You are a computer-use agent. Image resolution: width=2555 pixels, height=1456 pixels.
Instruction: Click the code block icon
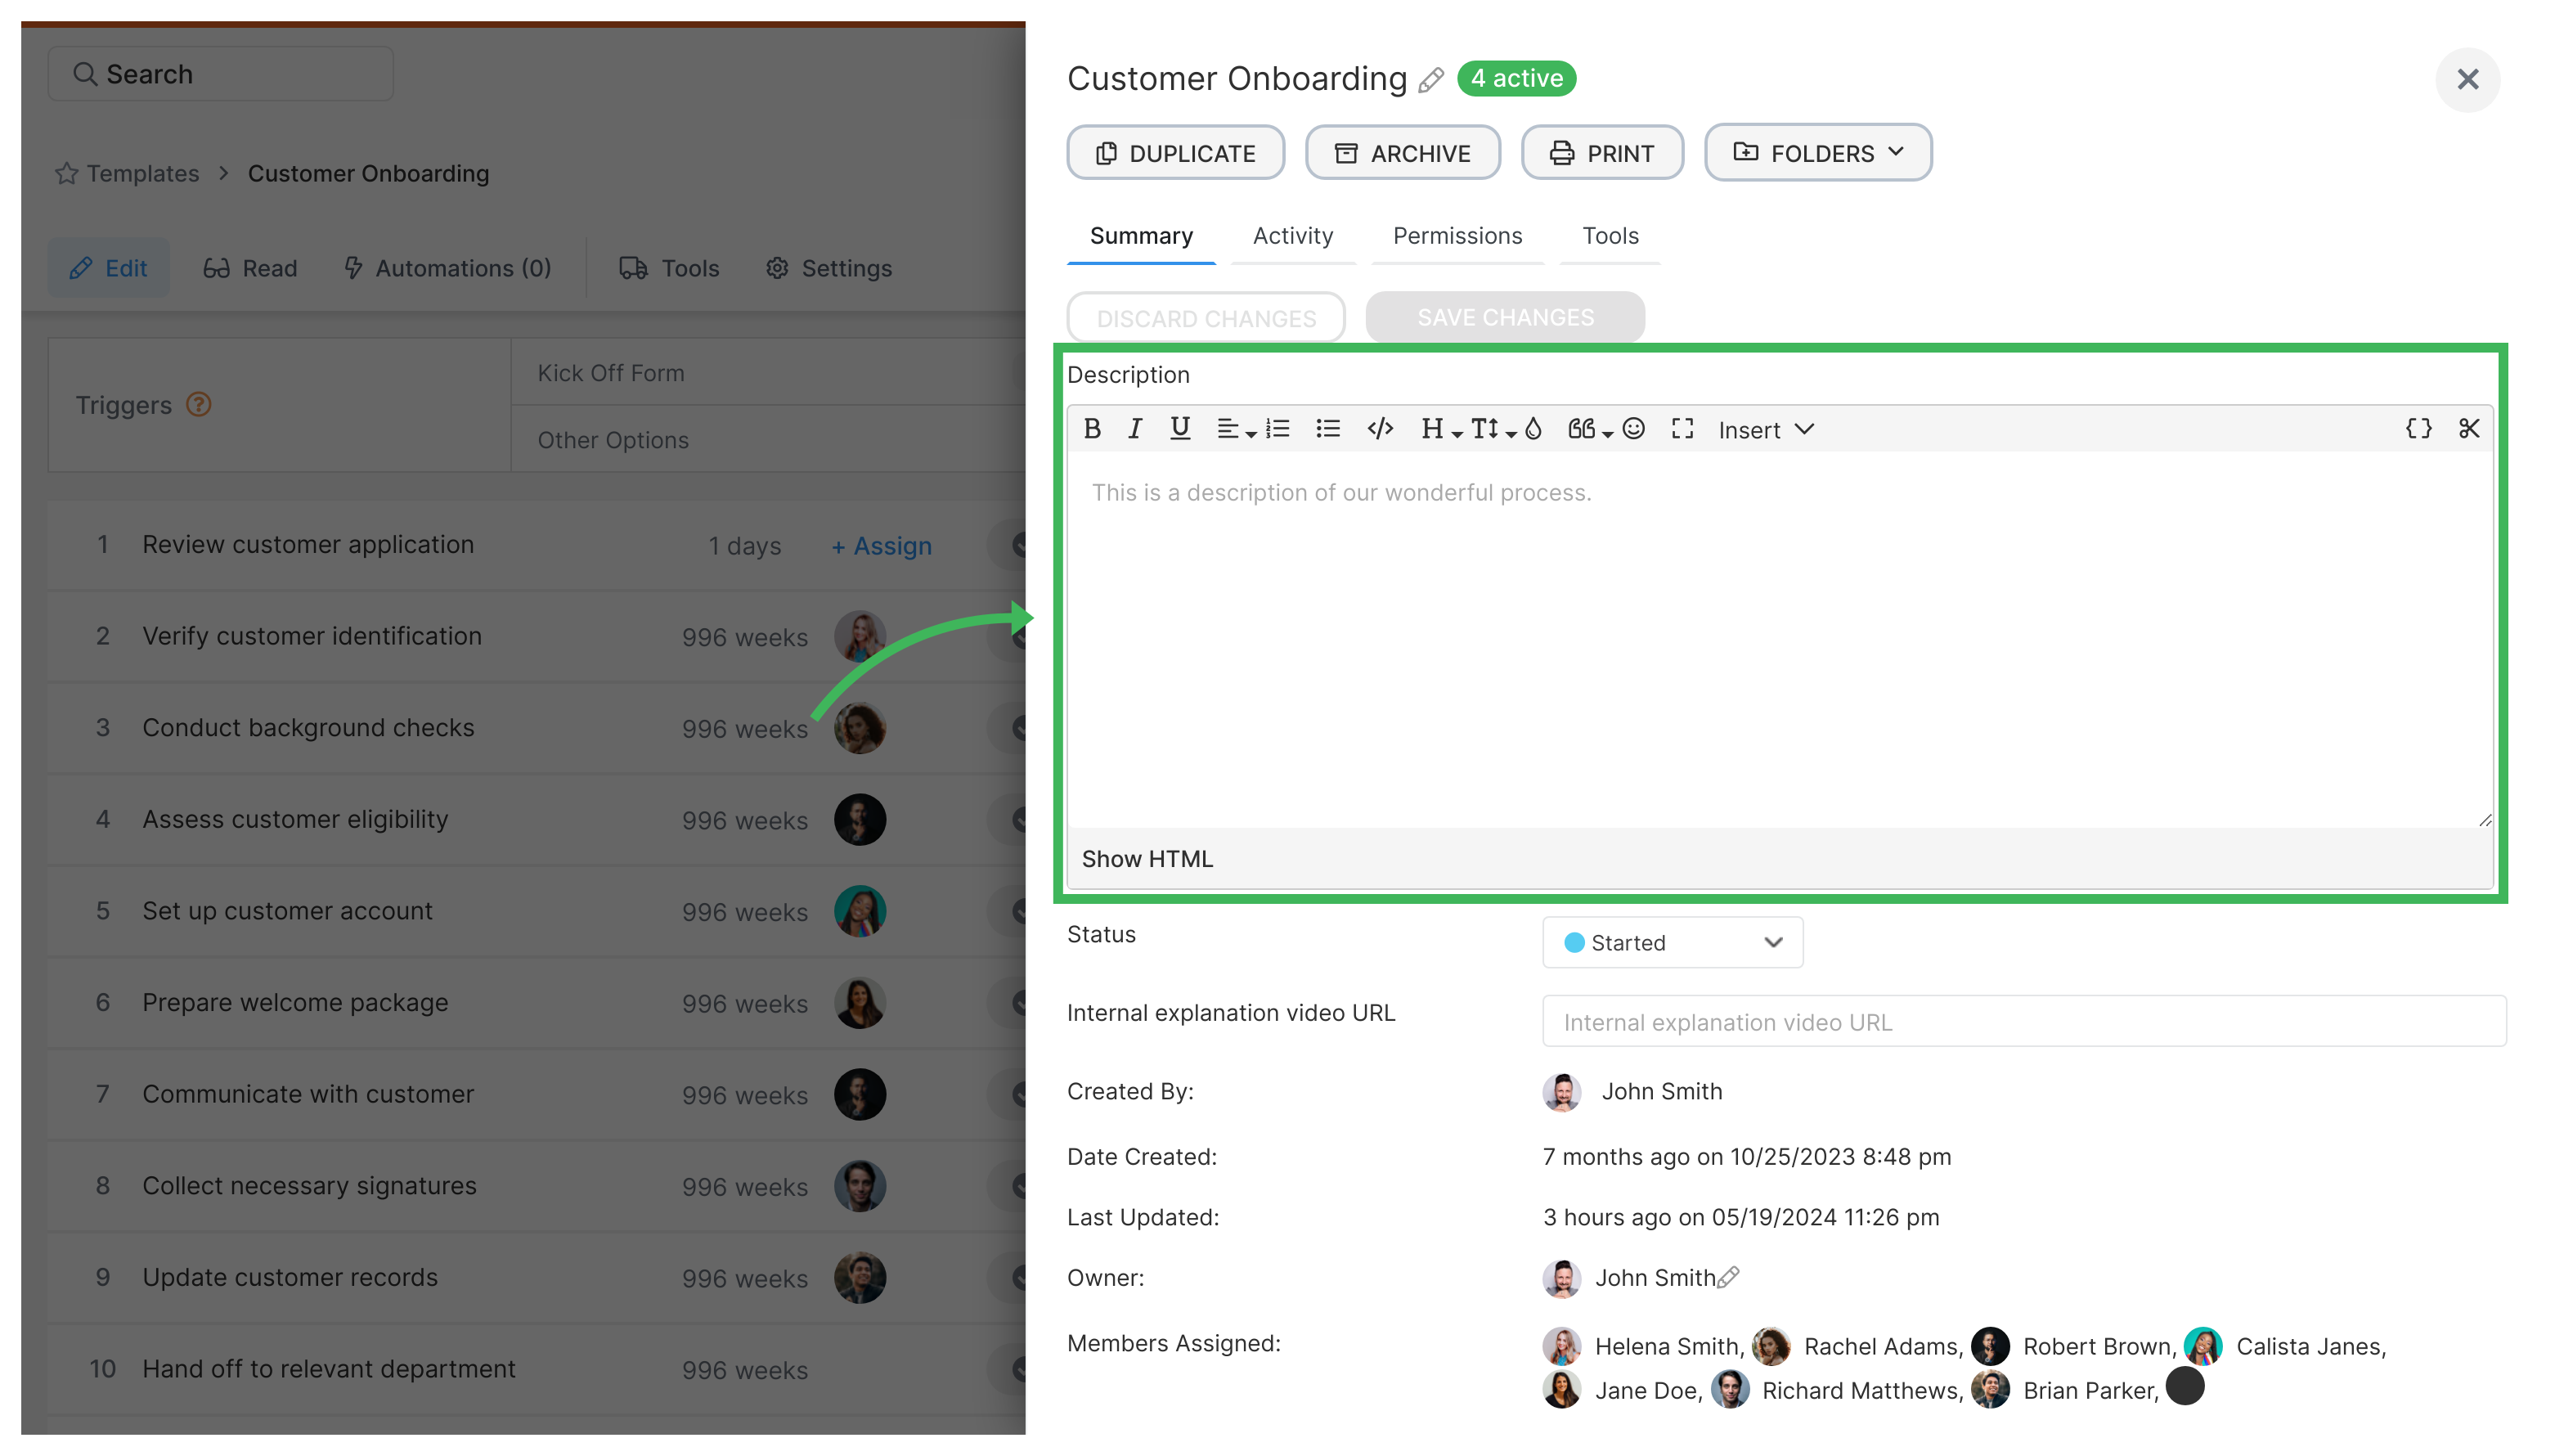pyautogui.click(x=1381, y=429)
